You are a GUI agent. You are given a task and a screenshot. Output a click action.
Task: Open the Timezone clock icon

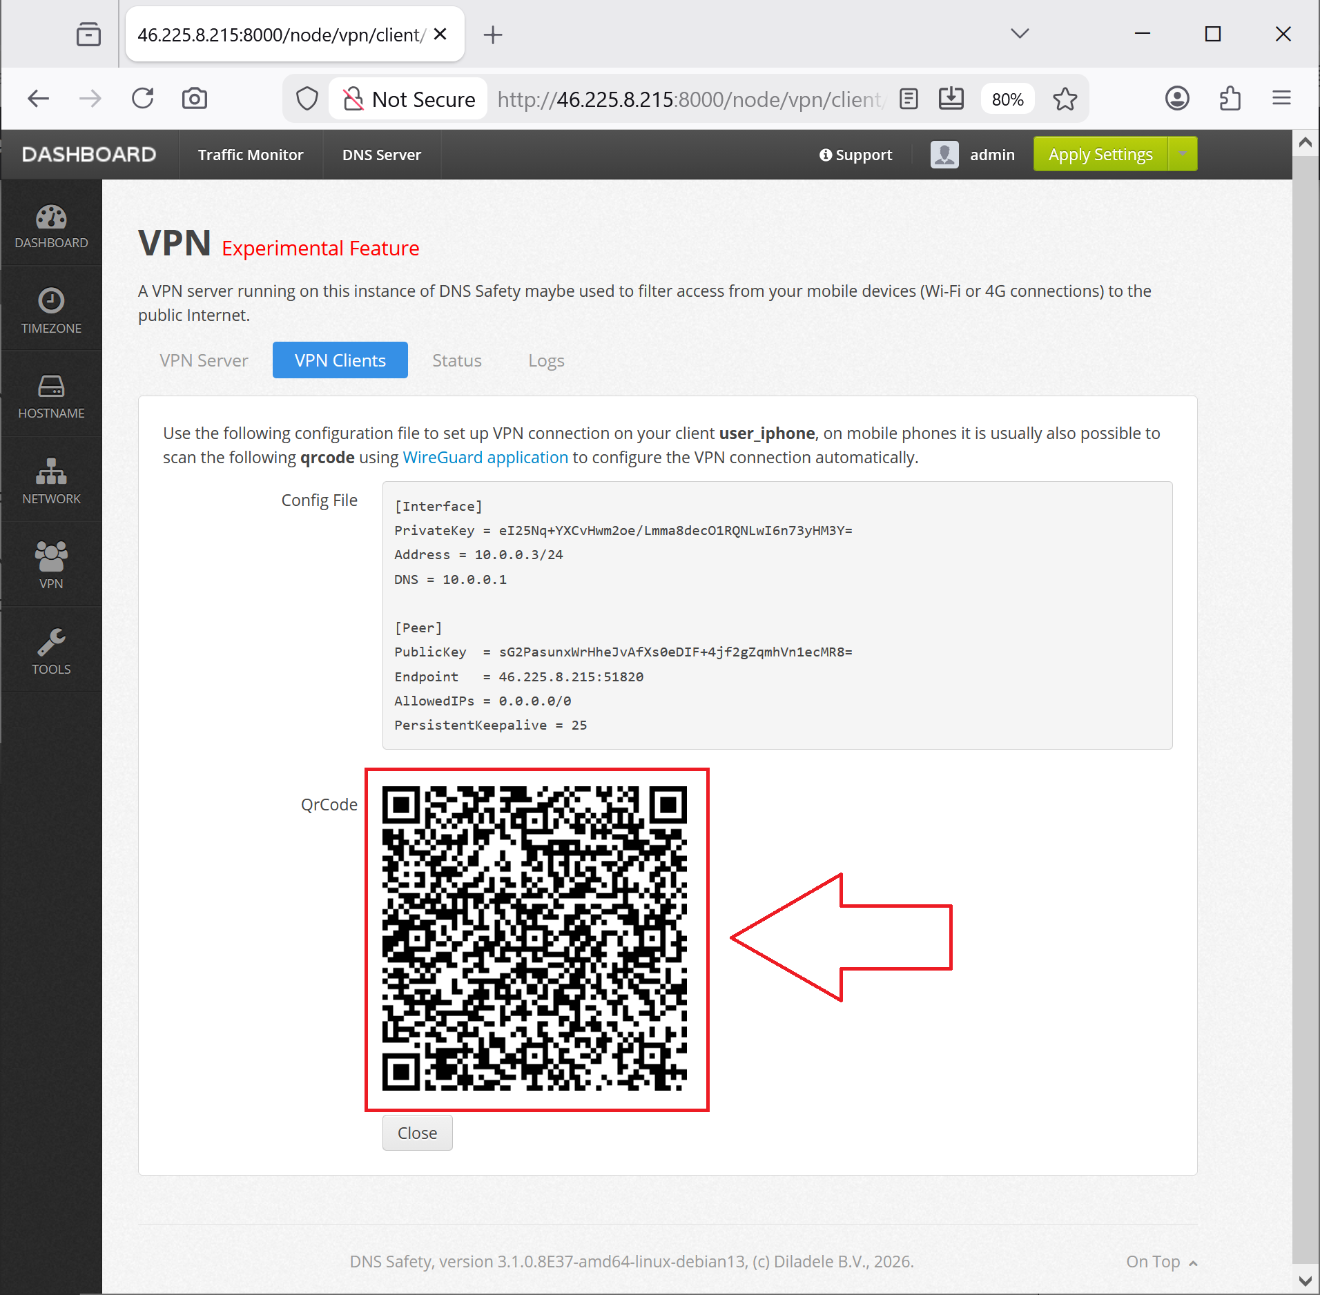[x=51, y=300]
